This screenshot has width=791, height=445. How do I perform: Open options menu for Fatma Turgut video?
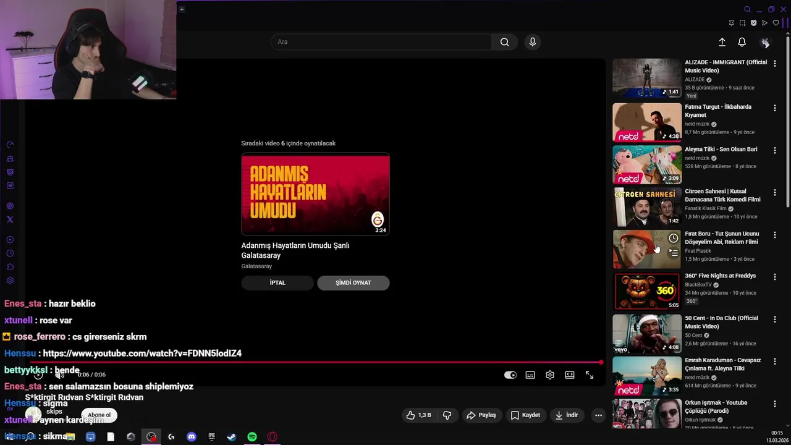click(x=774, y=108)
